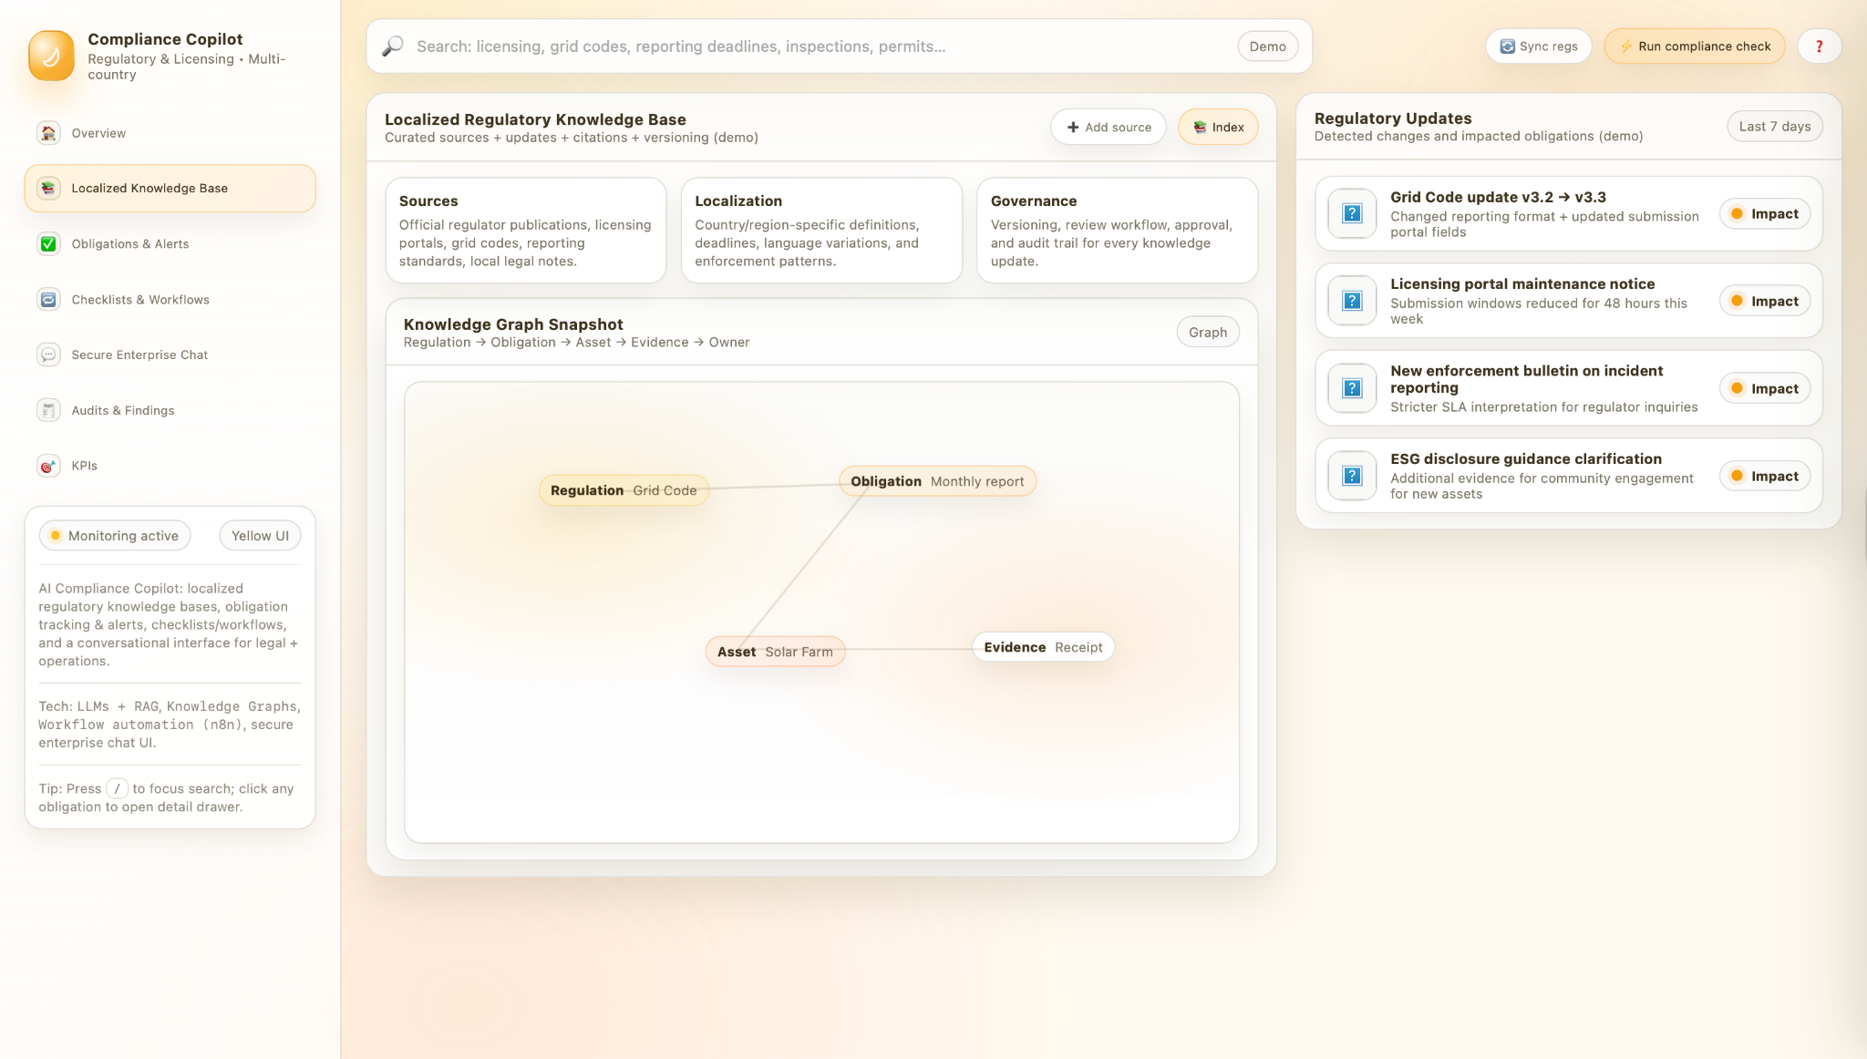The width and height of the screenshot is (1867, 1059).
Task: Click the search magnifier icon
Action: tap(392, 46)
